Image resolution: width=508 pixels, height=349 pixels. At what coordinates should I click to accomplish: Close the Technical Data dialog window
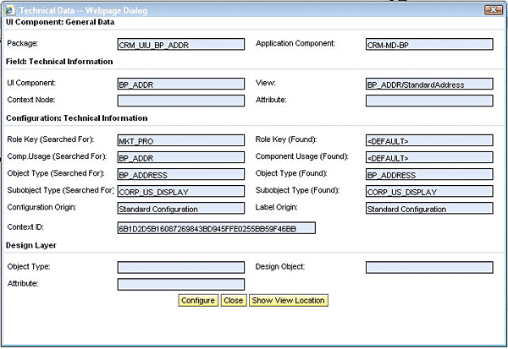tap(493, 10)
